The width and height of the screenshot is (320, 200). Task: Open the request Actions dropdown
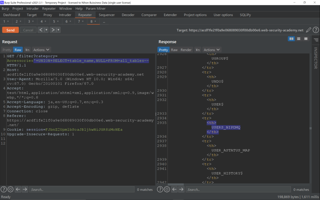(x=41, y=50)
